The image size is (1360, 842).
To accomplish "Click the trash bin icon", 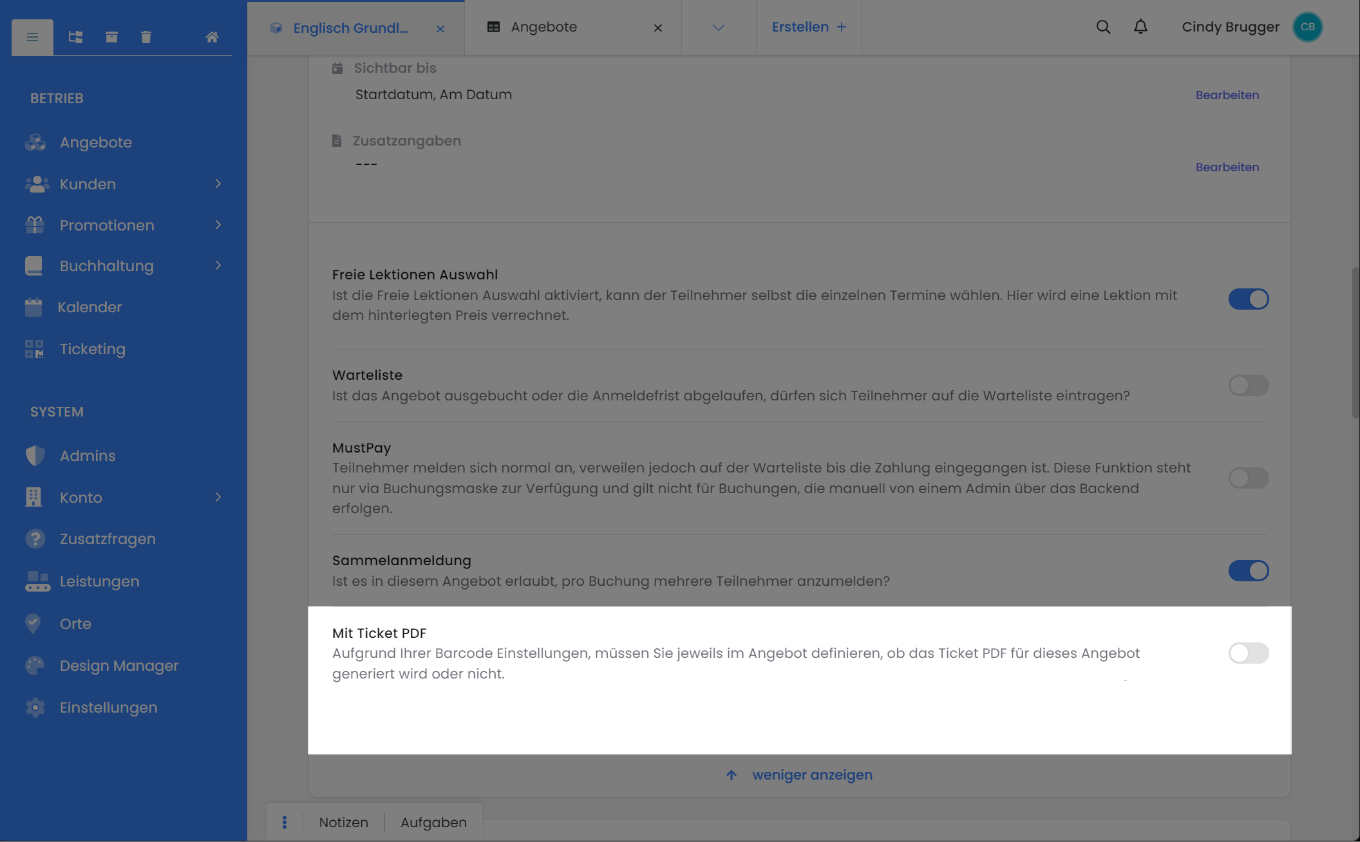I will (x=146, y=37).
